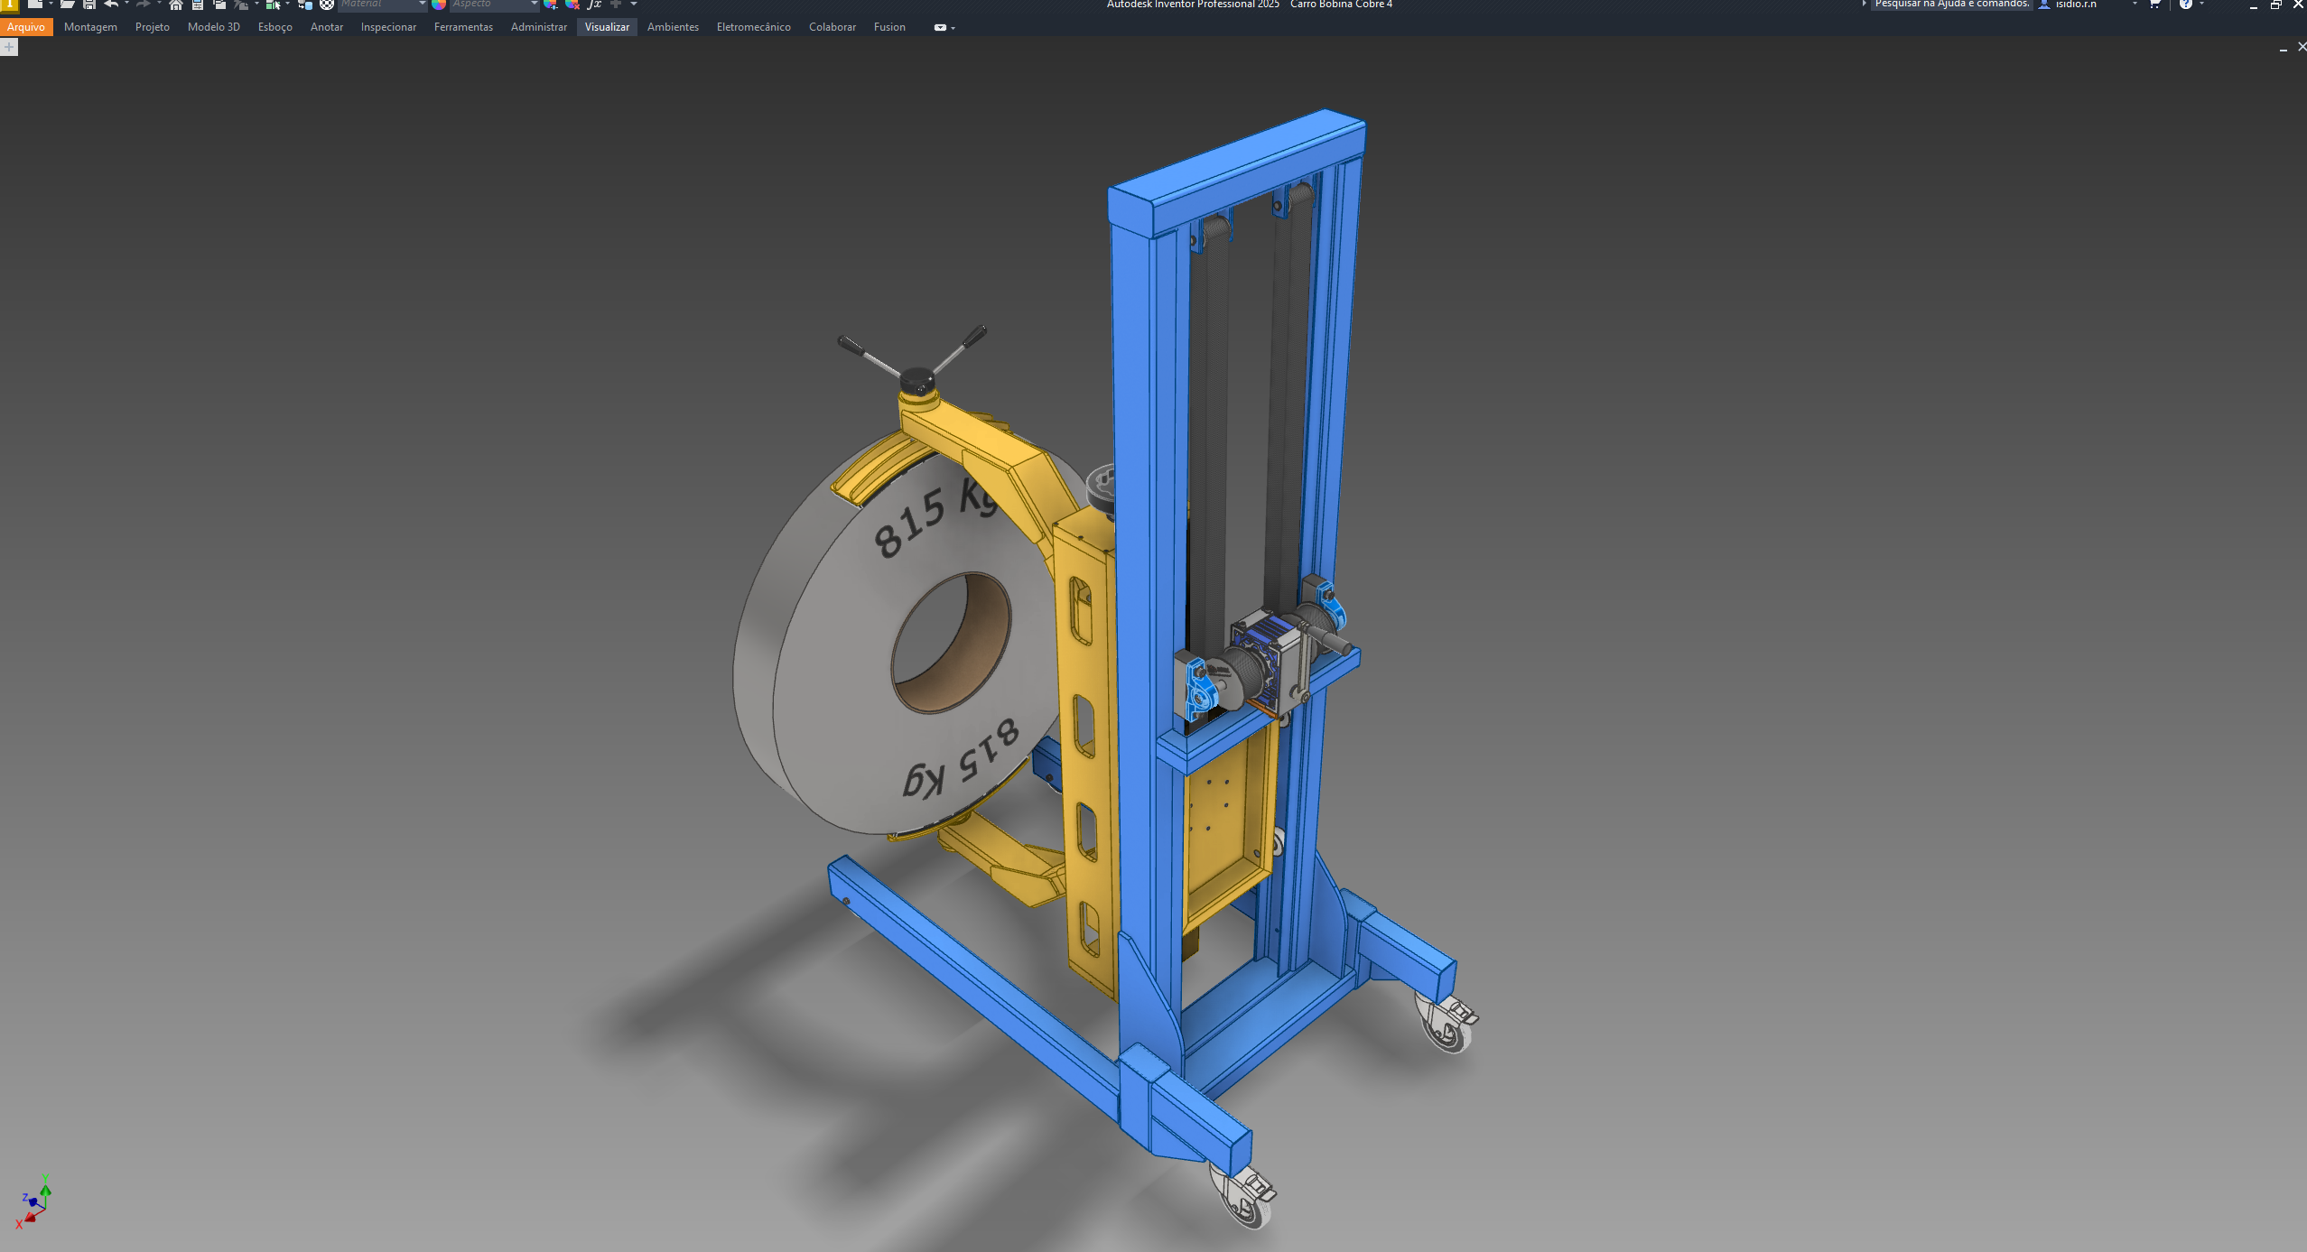This screenshot has height=1252, width=2307.
Task: Switch to the Colaborar tab
Action: pos(833,27)
